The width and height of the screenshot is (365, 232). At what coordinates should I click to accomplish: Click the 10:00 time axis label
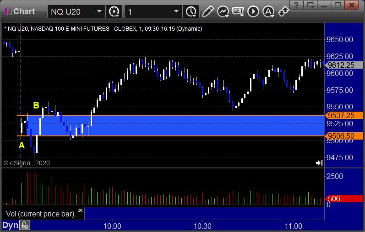pos(112,226)
